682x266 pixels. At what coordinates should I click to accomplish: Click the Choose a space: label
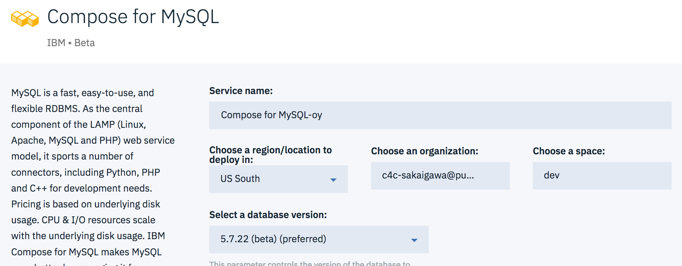[x=569, y=151]
